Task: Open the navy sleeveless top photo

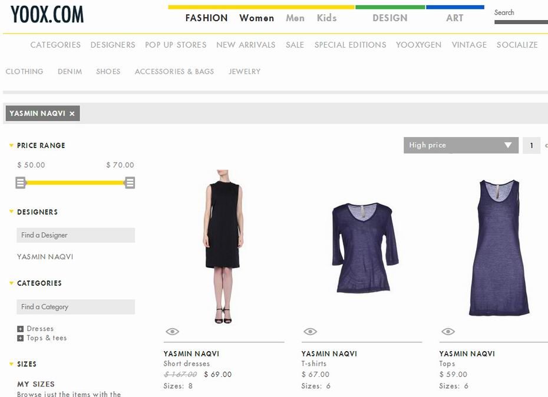Action: pos(499,247)
